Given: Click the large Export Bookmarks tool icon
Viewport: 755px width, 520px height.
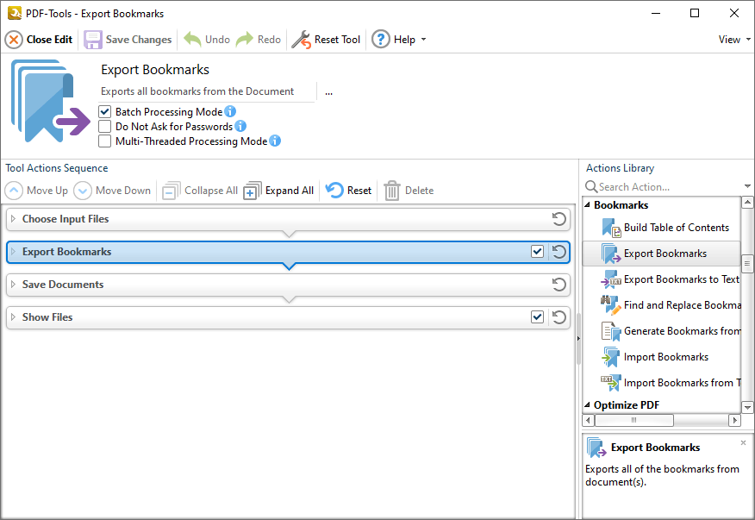Looking at the screenshot, I should click(x=50, y=101).
